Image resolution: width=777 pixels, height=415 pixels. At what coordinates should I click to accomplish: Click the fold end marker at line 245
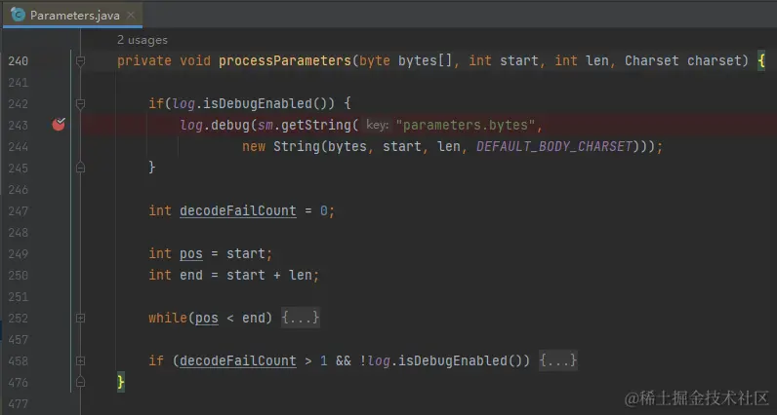point(80,168)
